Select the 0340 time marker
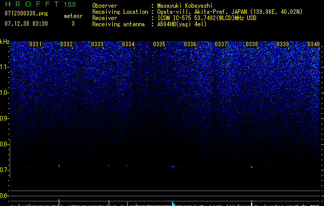The height and width of the screenshot is (206, 324). [x=314, y=44]
